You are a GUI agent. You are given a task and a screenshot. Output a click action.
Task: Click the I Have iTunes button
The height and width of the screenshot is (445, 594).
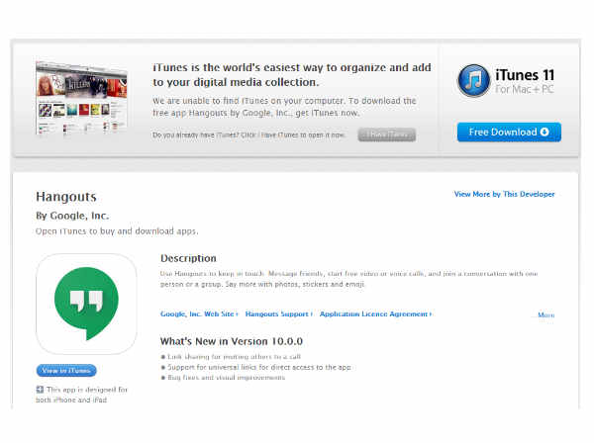tap(386, 134)
